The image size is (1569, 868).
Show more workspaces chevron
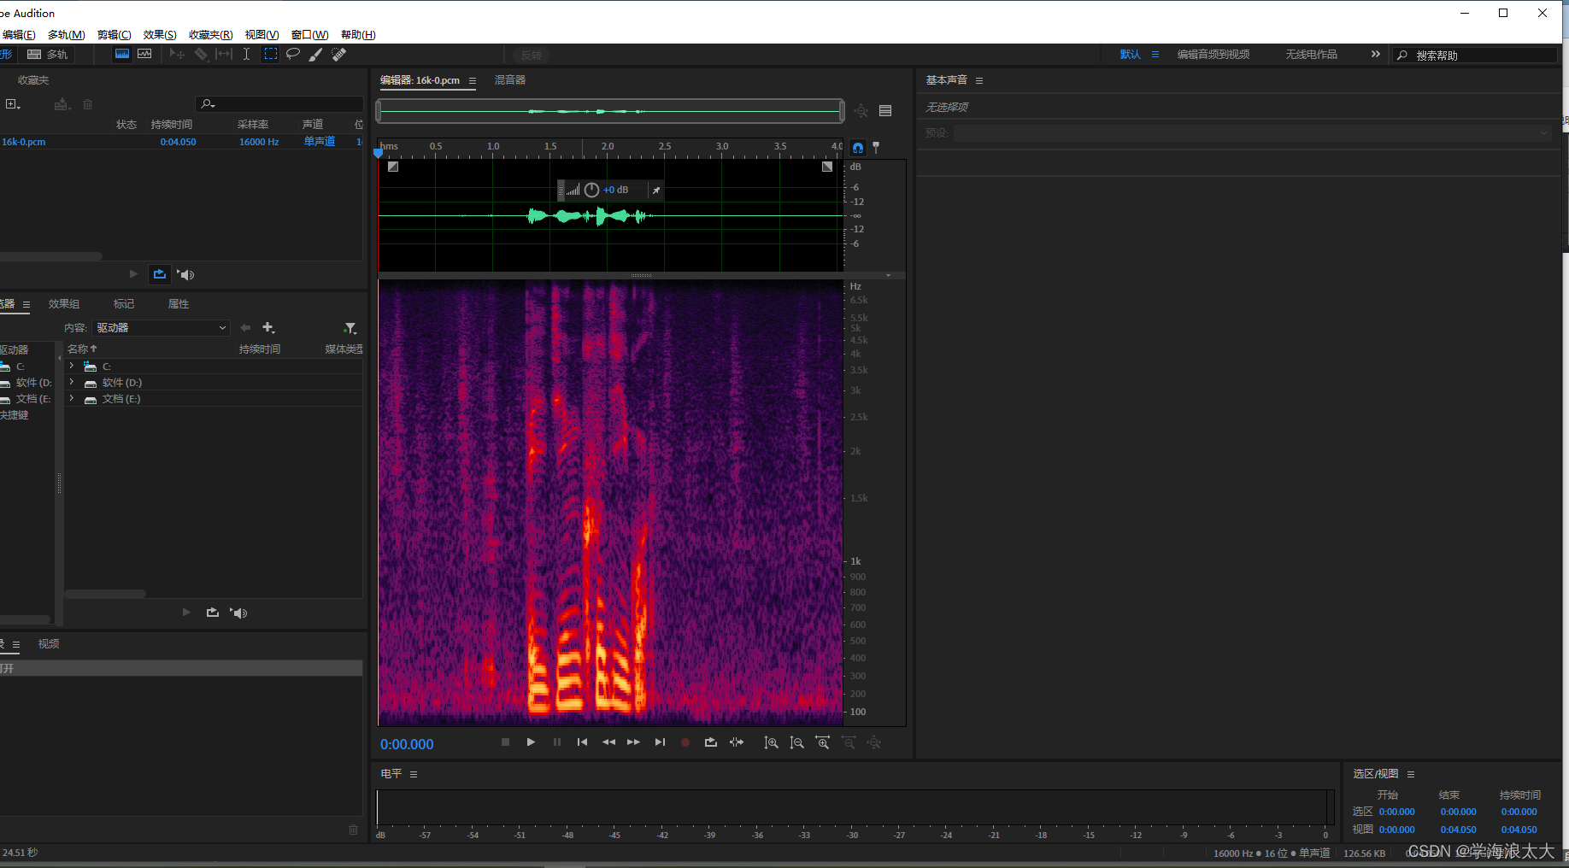pos(1376,54)
